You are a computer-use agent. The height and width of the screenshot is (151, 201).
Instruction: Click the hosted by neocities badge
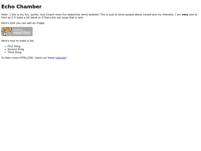click(x=17, y=31)
